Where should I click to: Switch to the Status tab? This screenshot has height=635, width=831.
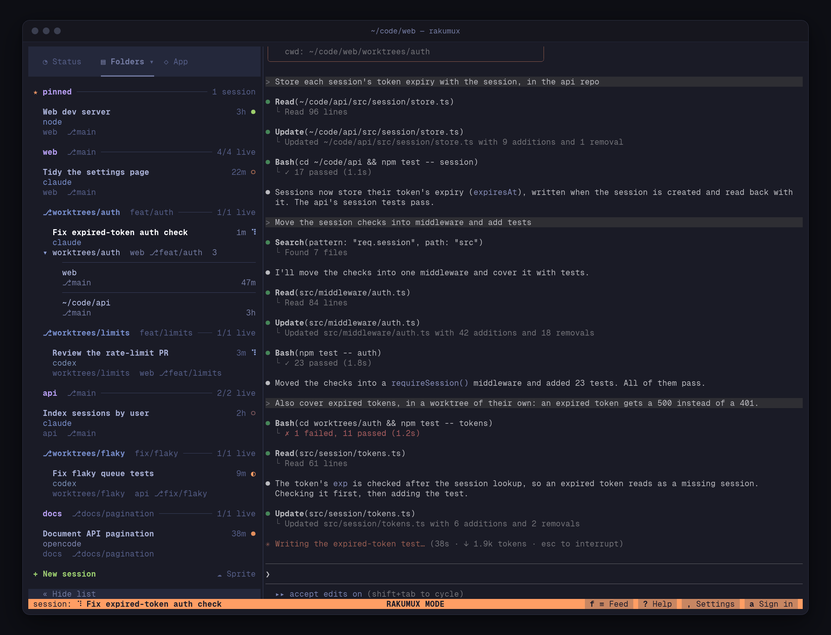(x=62, y=62)
